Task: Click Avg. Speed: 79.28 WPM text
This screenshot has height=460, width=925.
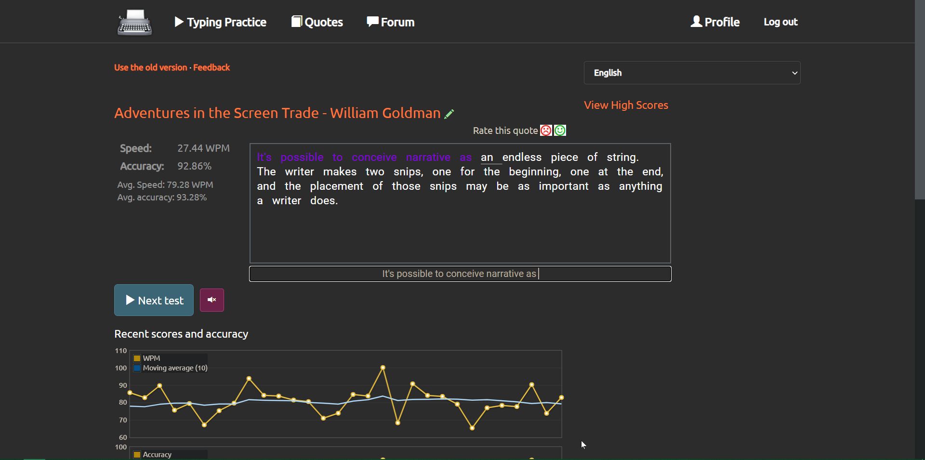Action: pyautogui.click(x=165, y=185)
